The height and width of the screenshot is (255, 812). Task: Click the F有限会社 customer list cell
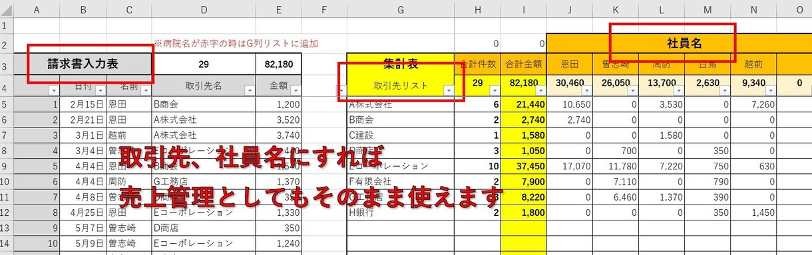coord(401,181)
